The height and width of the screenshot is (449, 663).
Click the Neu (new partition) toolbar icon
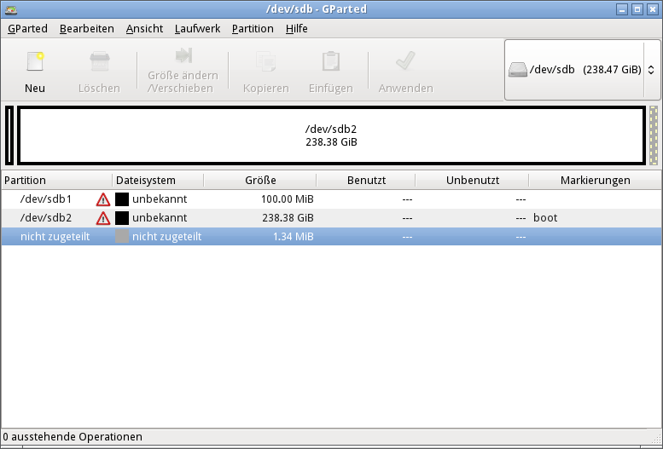pyautogui.click(x=35, y=61)
